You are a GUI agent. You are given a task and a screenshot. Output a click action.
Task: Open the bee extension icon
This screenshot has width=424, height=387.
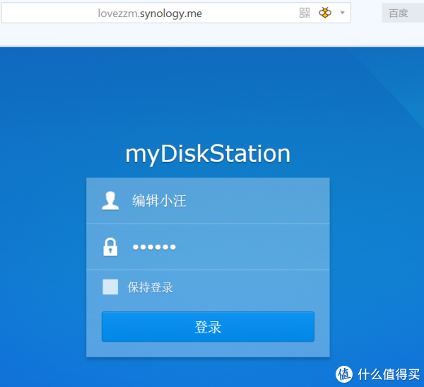(x=324, y=13)
